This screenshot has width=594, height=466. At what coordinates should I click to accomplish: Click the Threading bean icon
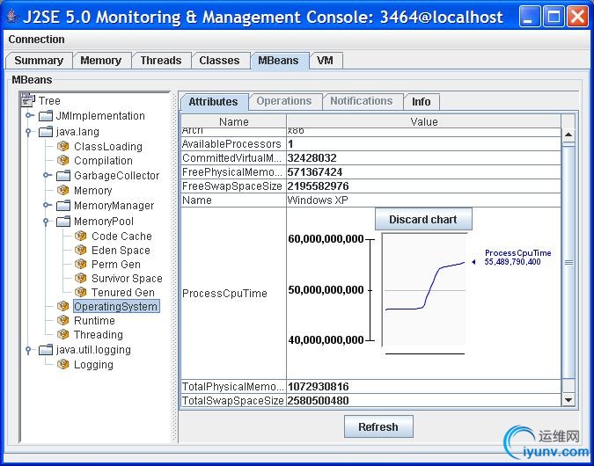pos(62,334)
